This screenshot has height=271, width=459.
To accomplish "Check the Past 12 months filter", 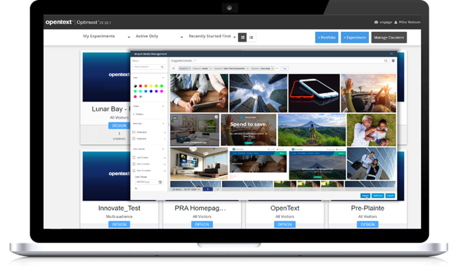I will [x=134, y=171].
